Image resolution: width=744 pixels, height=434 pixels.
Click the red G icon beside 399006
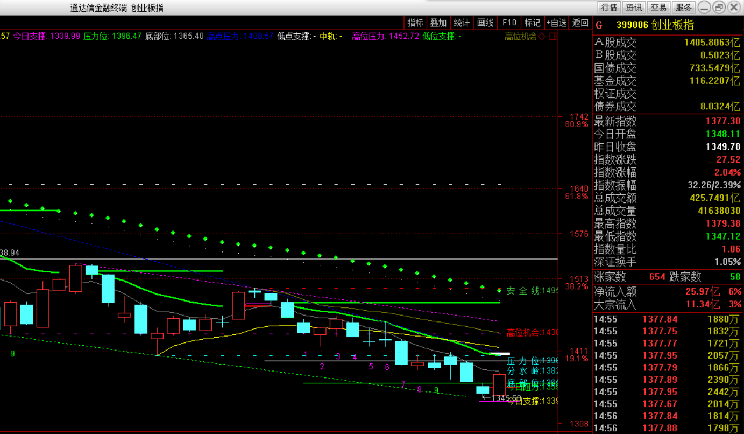[599, 25]
